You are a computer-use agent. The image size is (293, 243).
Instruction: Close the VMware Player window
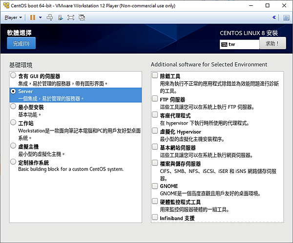284,5
